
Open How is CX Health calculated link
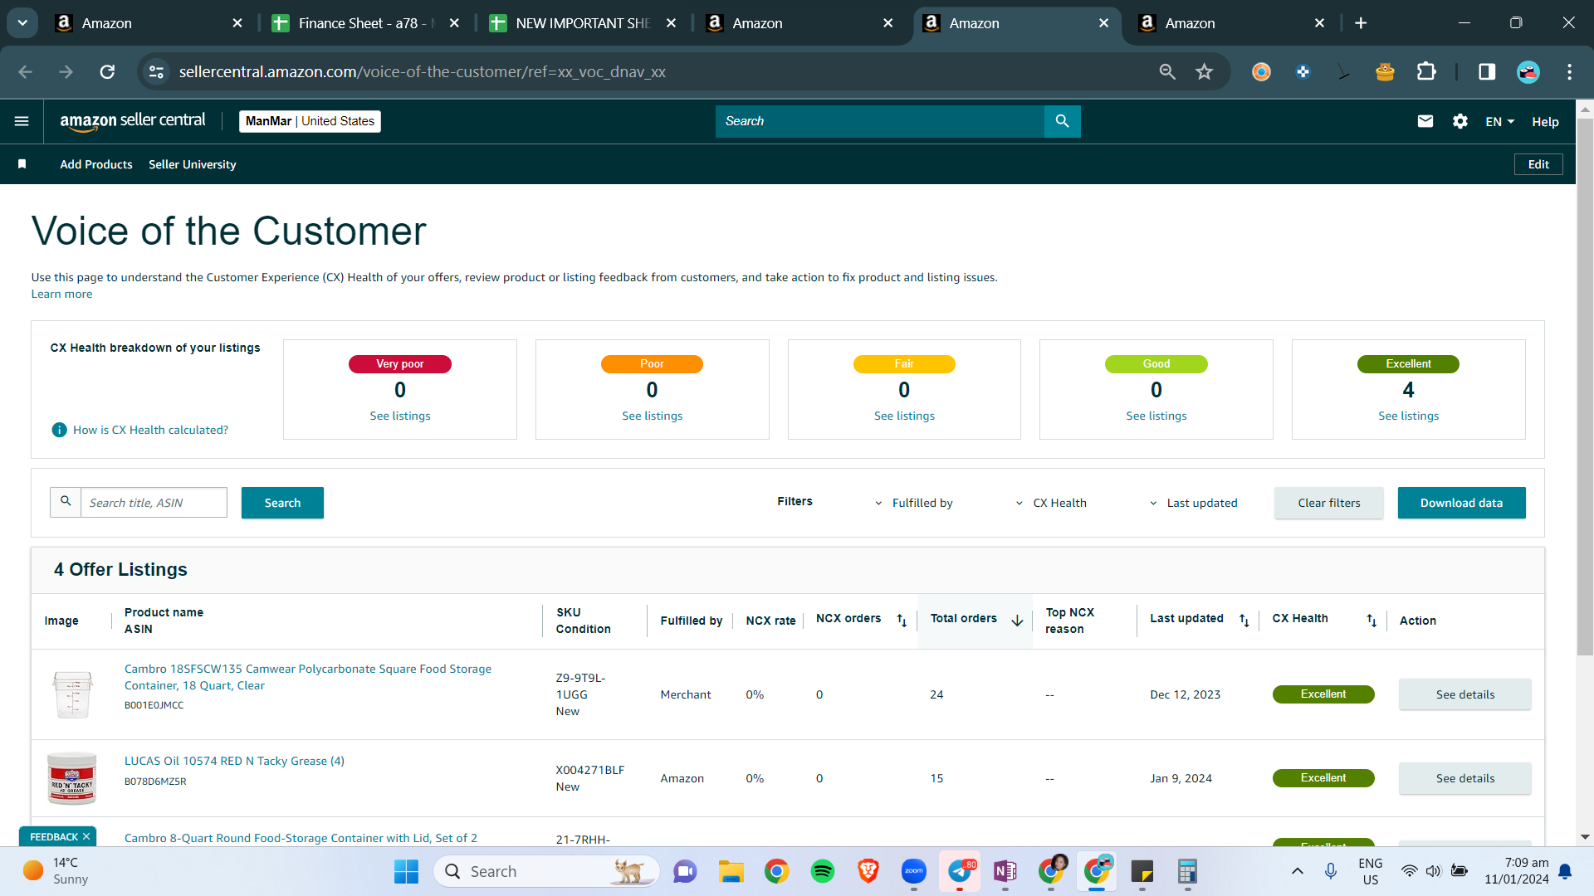coord(150,430)
